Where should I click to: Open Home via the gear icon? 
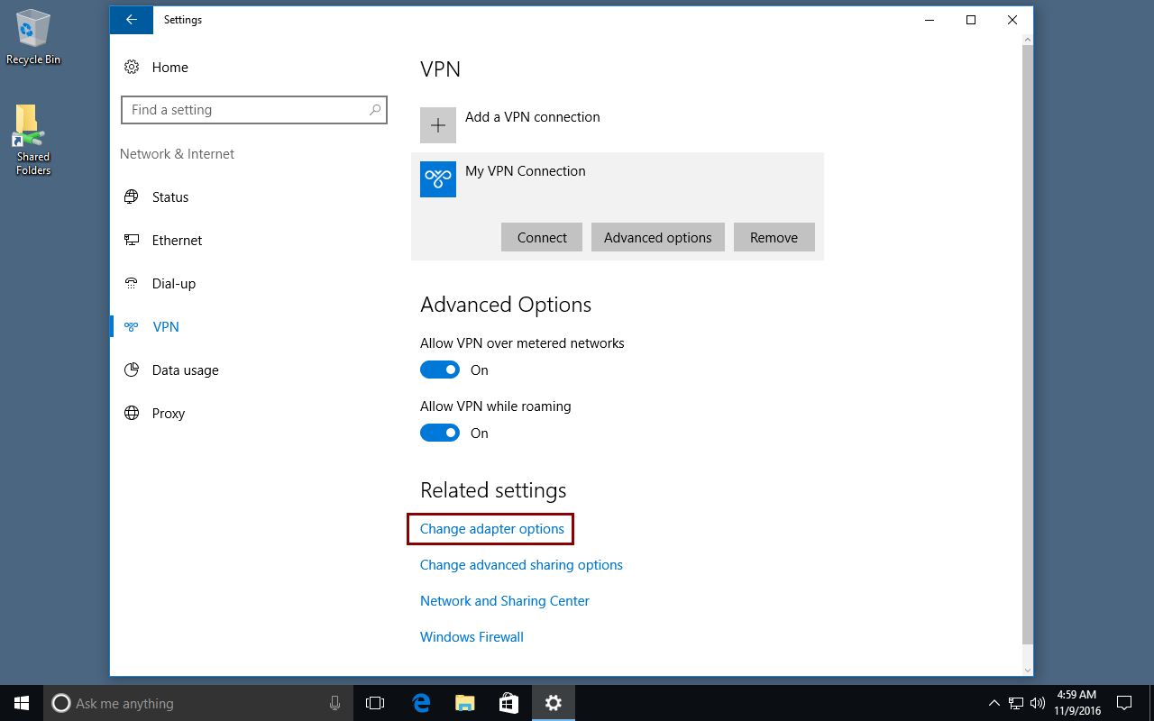(x=132, y=67)
